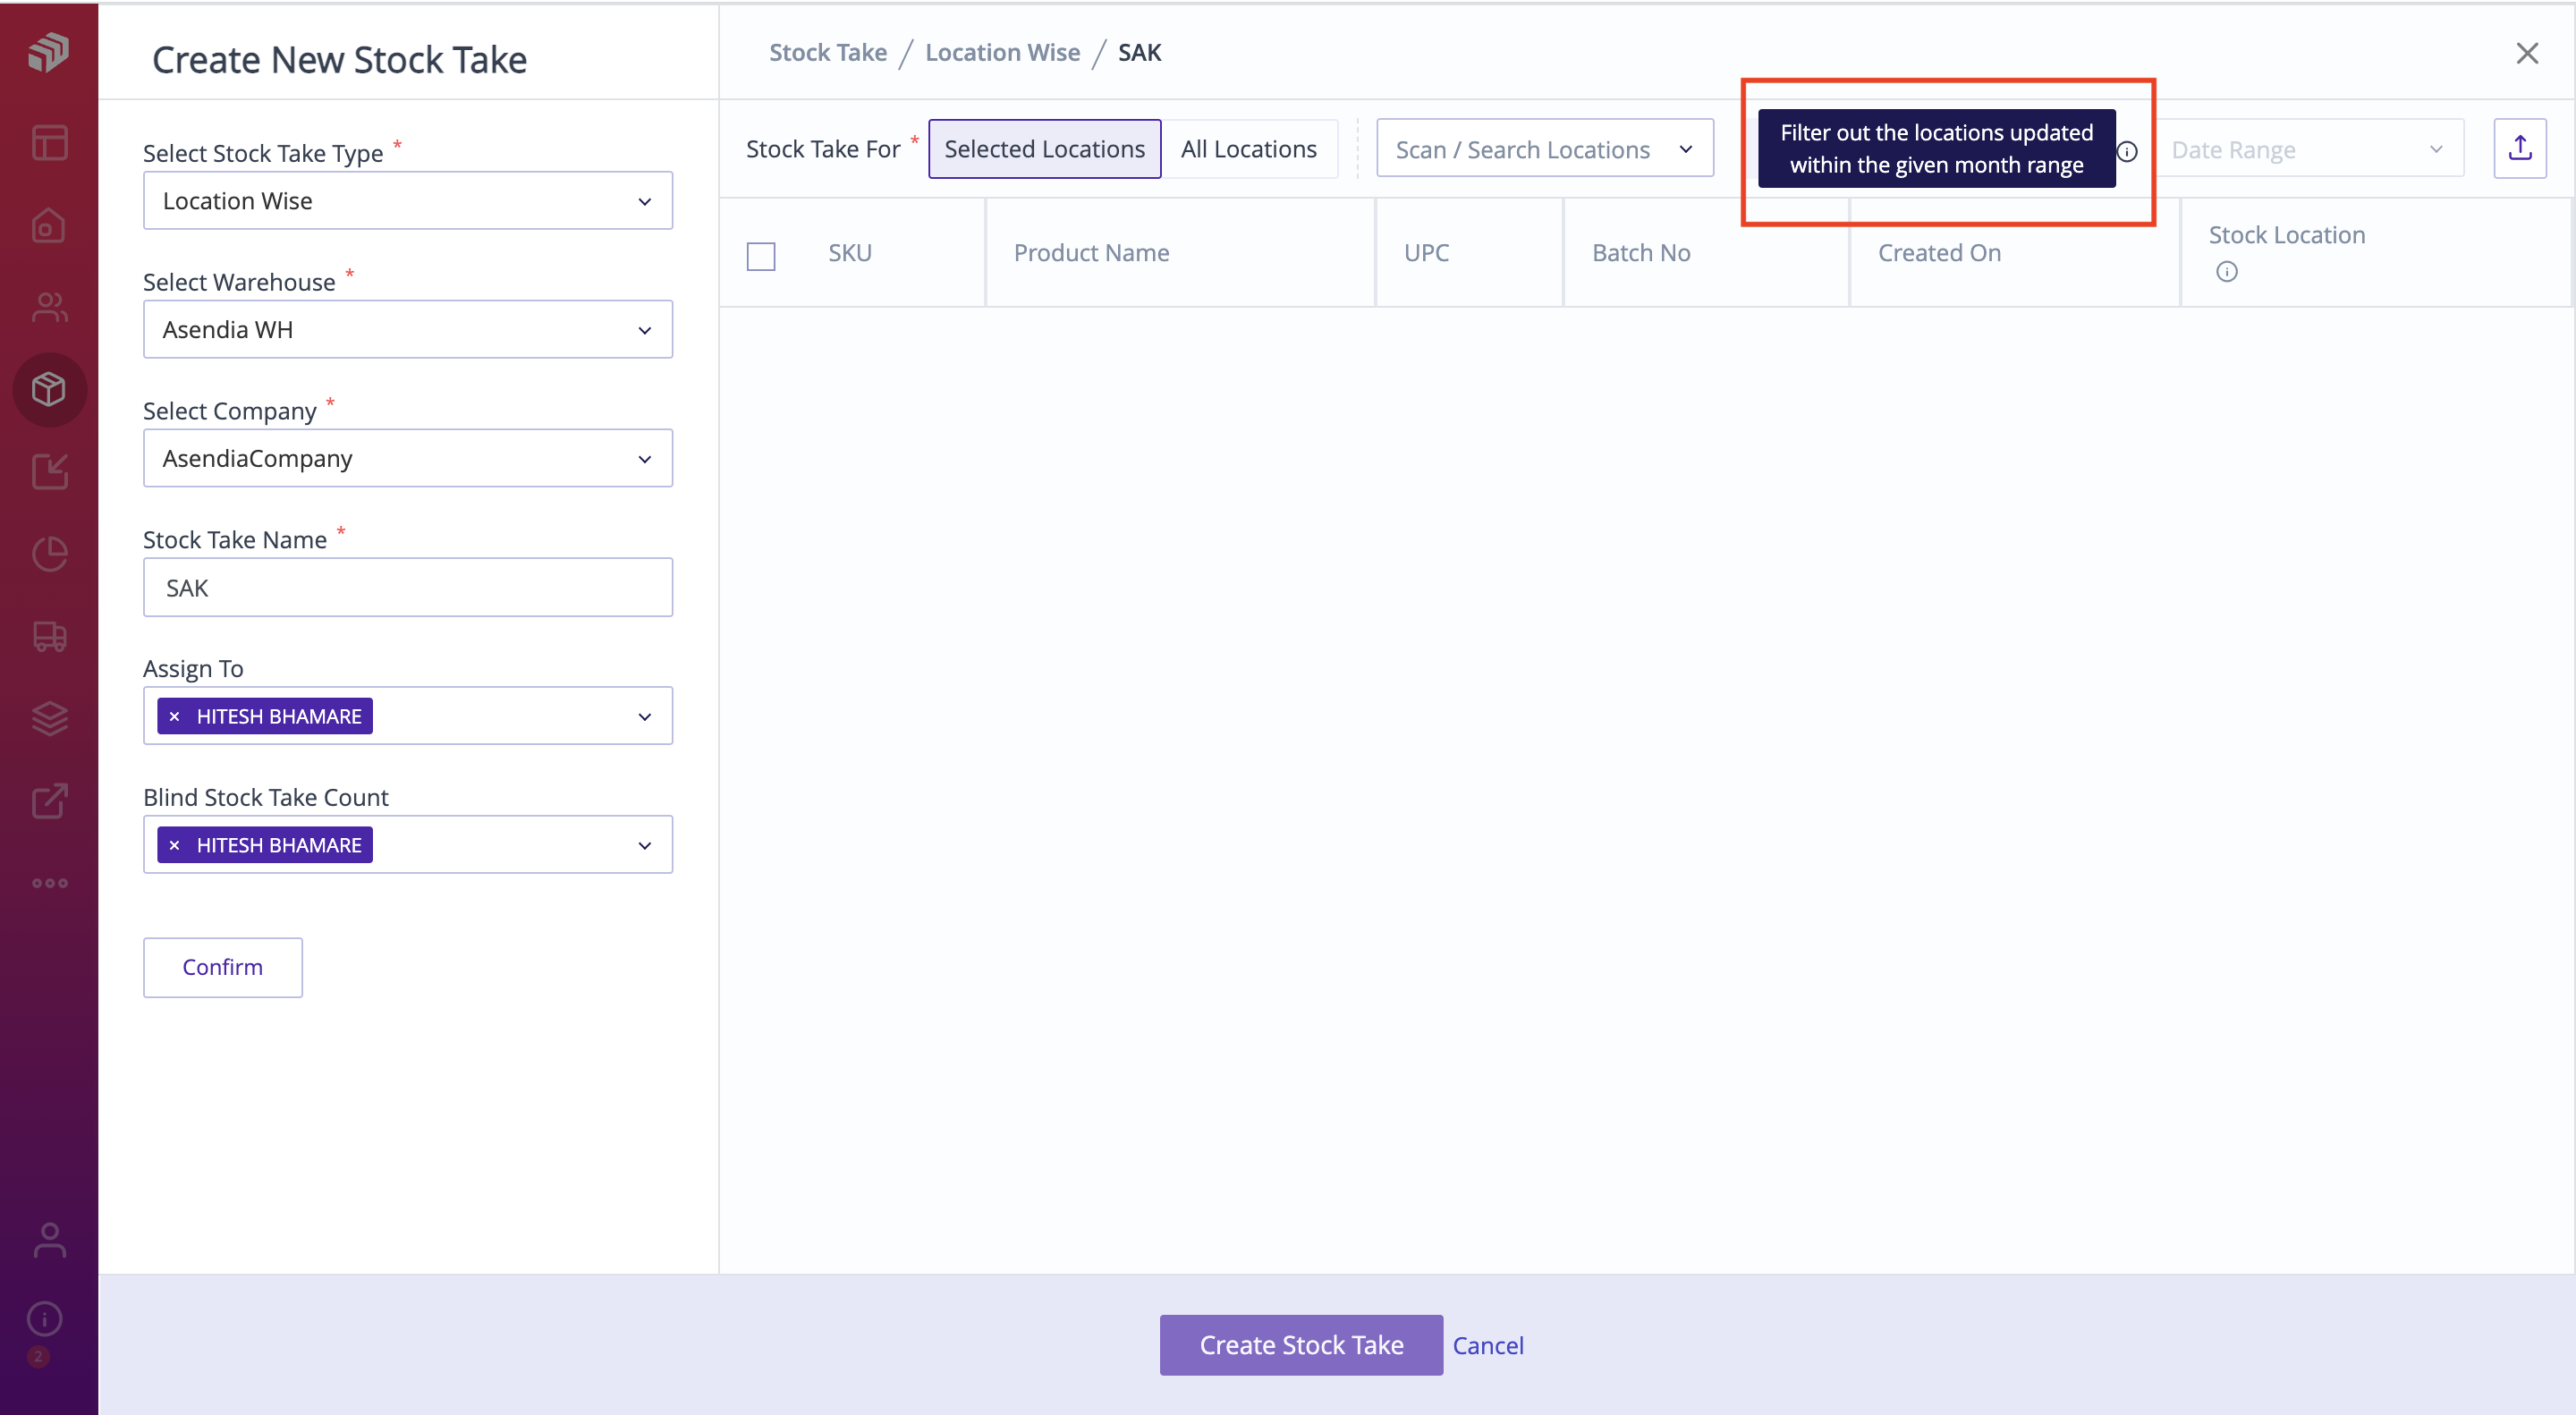The height and width of the screenshot is (1415, 2576).
Task: Click the UPC column header
Action: (1426, 253)
